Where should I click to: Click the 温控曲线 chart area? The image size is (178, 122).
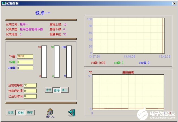pyautogui.click(x=128, y=92)
